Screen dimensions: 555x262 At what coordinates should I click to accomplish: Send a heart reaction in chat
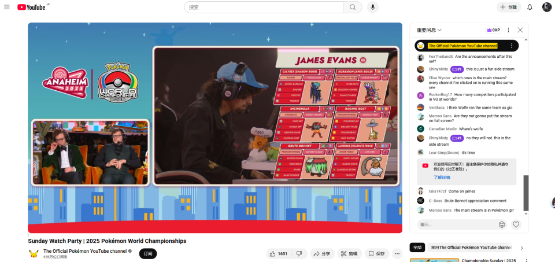[x=516, y=224]
